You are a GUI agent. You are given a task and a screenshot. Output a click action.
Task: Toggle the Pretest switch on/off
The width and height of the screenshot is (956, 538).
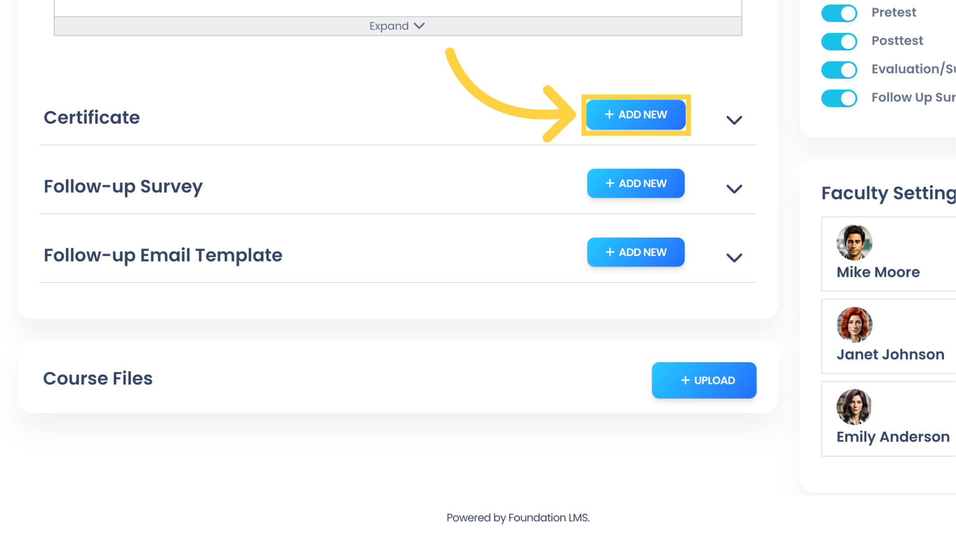click(839, 12)
